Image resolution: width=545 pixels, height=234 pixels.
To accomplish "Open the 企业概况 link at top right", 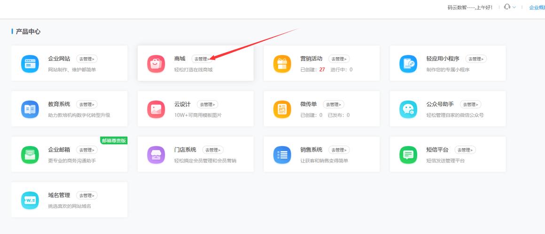I will (x=537, y=7).
